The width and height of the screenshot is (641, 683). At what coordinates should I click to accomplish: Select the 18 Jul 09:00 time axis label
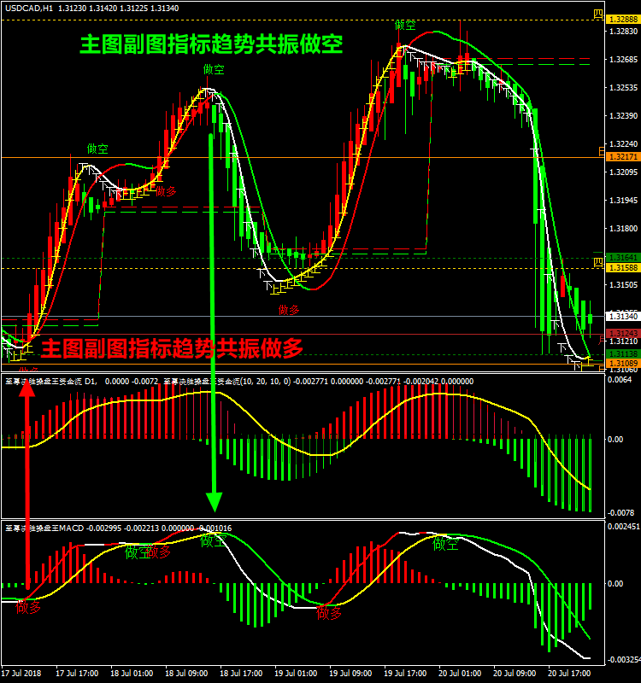[x=193, y=673]
